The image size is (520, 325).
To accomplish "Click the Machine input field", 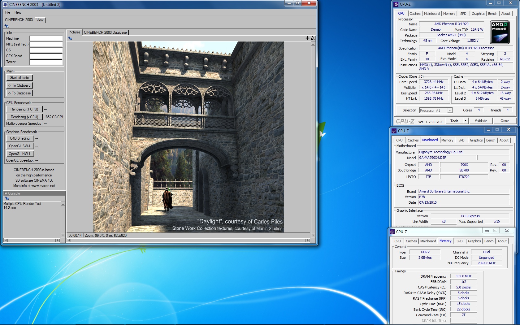I will pyautogui.click(x=46, y=38).
